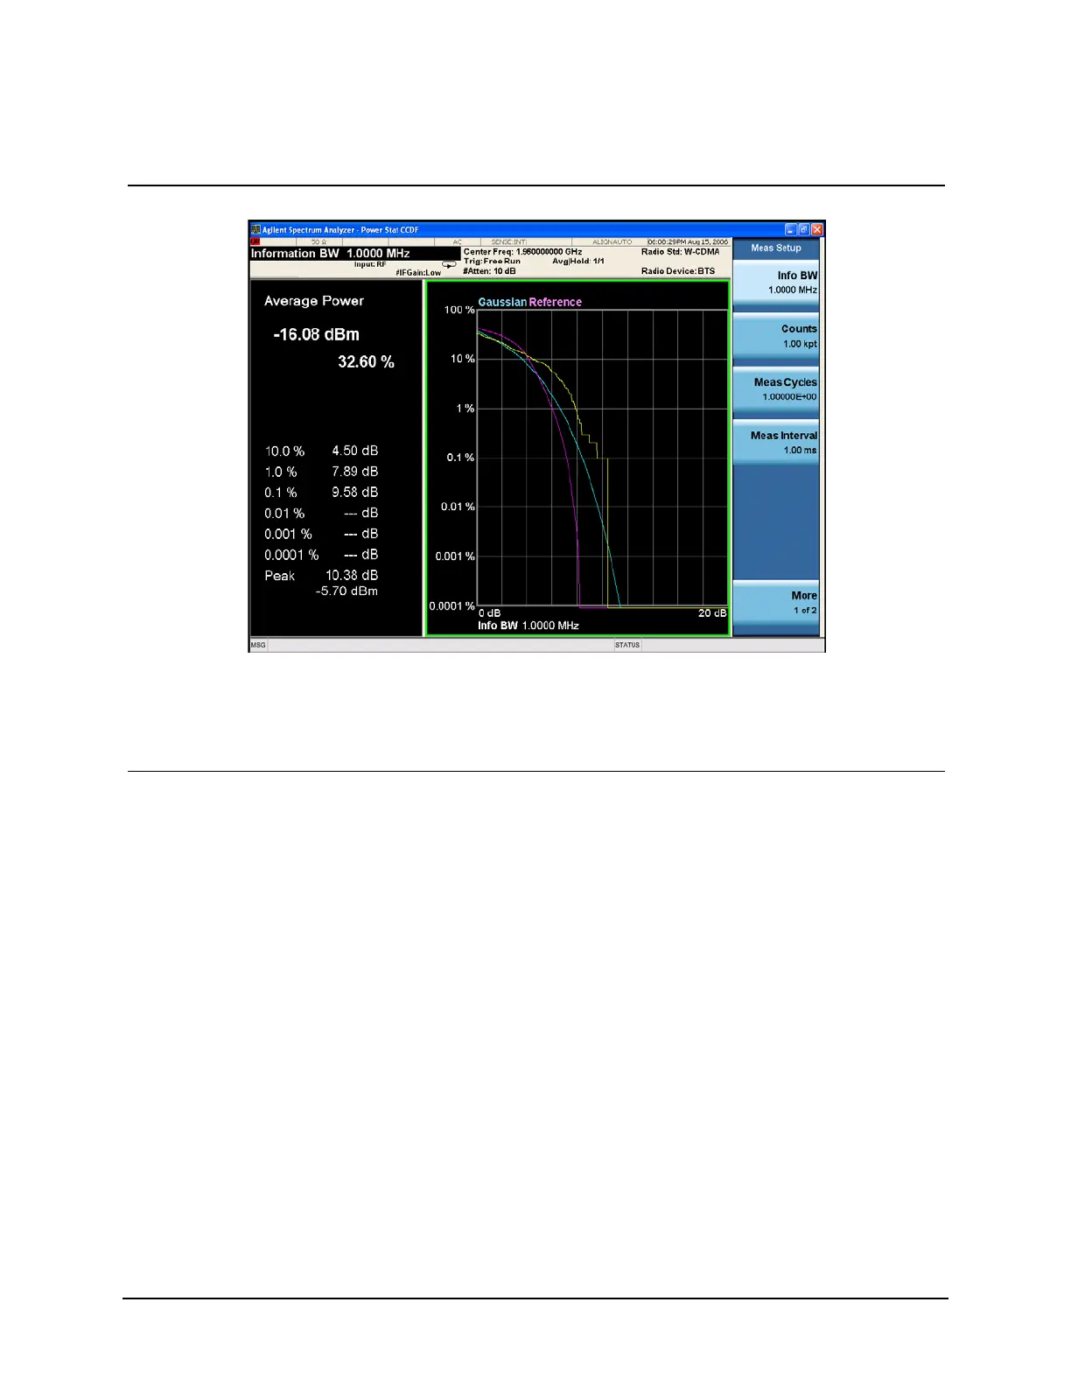This screenshot has height=1386, width=1071.
Task: Click the Radio Device: BTS label
Action: pyautogui.click(x=678, y=271)
